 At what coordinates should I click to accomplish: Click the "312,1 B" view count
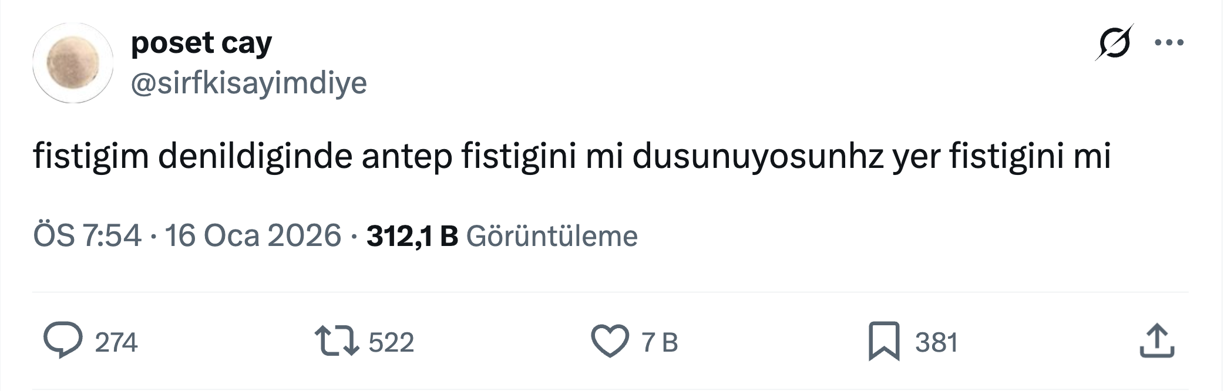[412, 236]
